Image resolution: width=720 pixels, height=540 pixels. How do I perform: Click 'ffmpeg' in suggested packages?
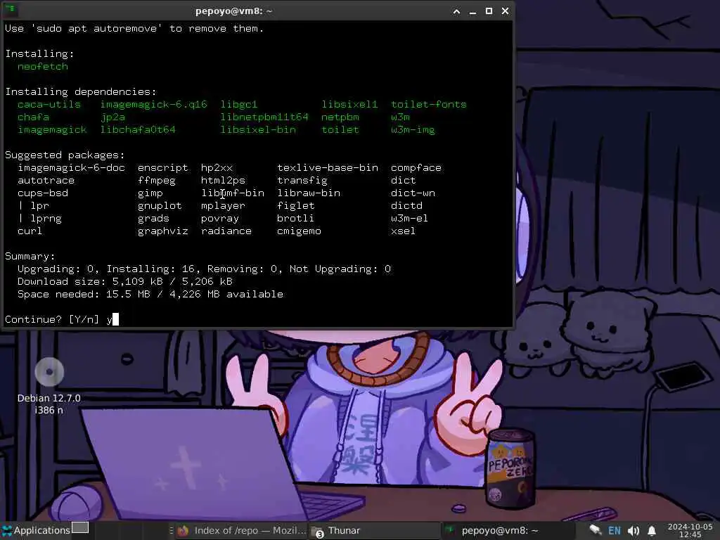pyautogui.click(x=157, y=181)
